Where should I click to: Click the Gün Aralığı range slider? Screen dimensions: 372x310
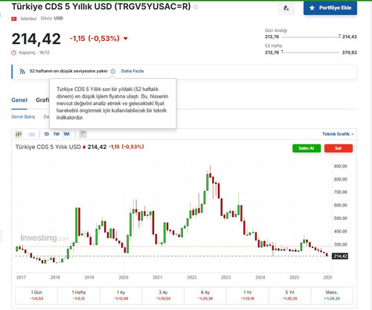pos(311,37)
